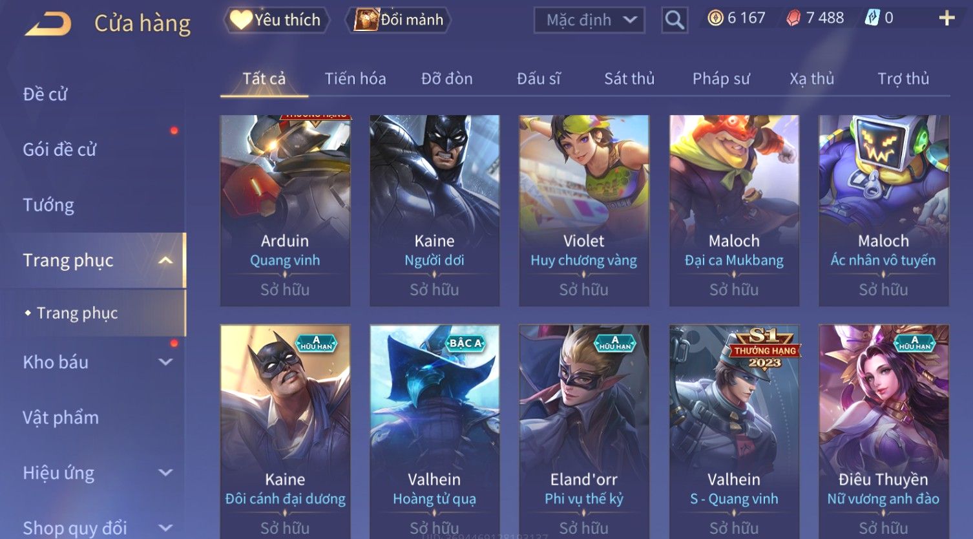Image resolution: width=973 pixels, height=539 pixels.
Task: Open the search magnifier icon
Action: pos(675,20)
